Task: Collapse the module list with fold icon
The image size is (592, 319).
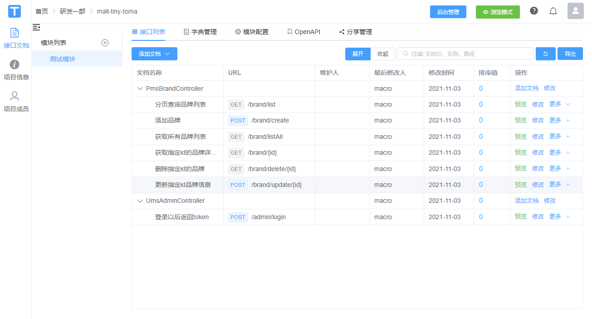Action: 36,27
